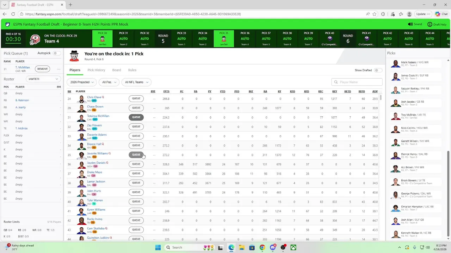Open Drake Maye player link

94,172
